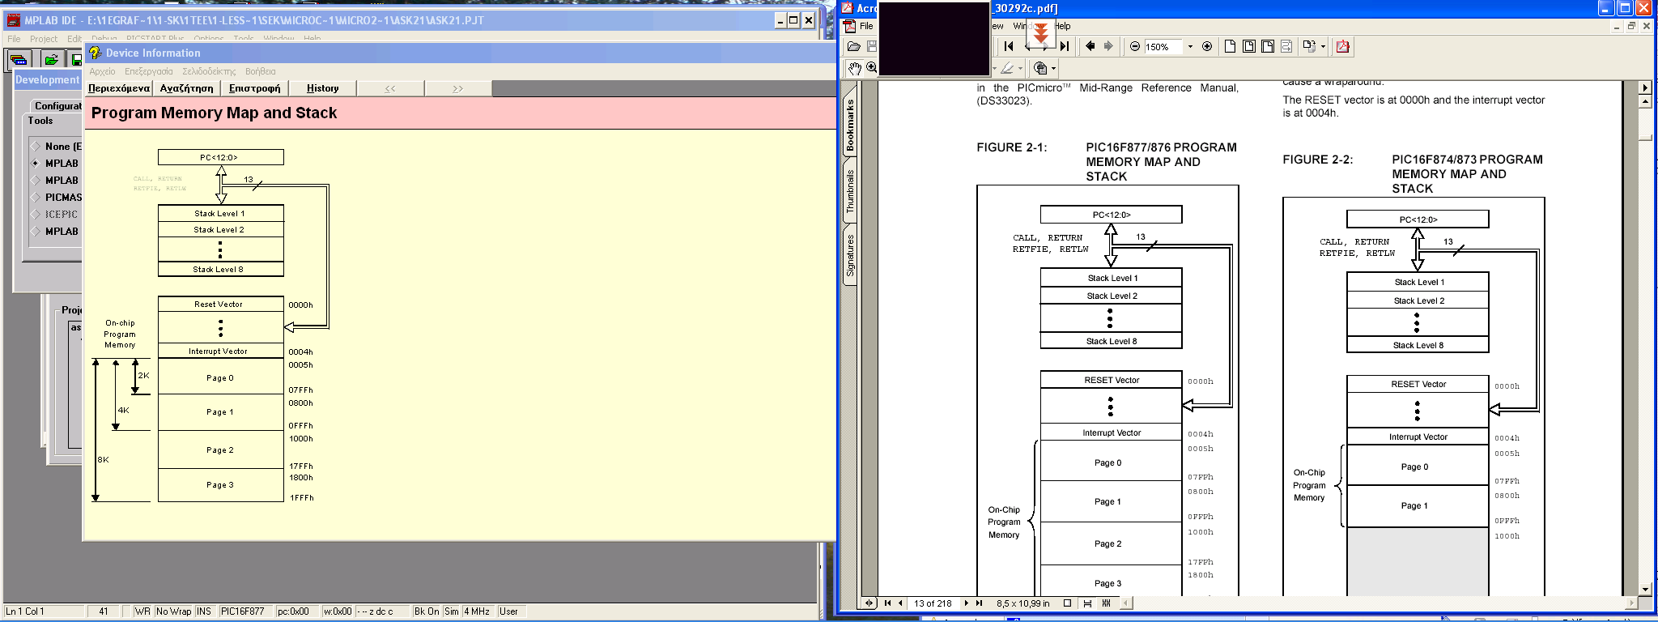Image resolution: width=1658 pixels, height=622 pixels.
Task: Select the second MPLAB radio option
Action: [36, 181]
